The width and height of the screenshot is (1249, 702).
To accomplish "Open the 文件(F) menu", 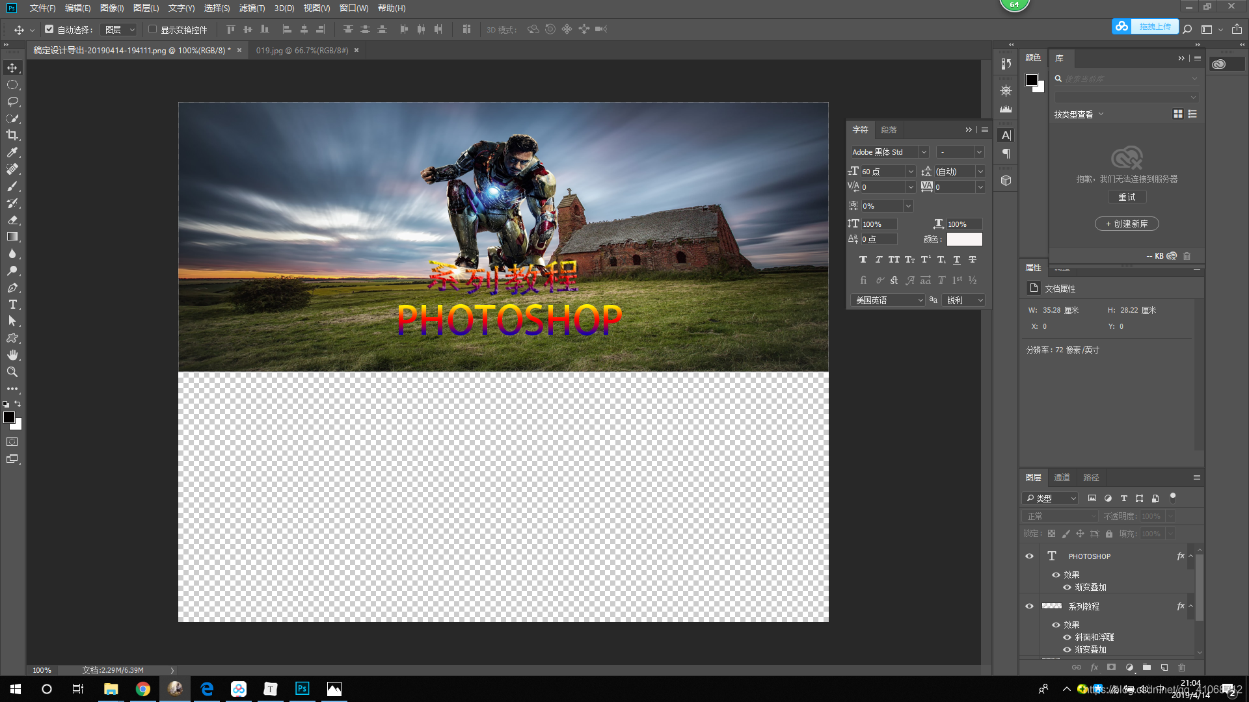I will (42, 8).
